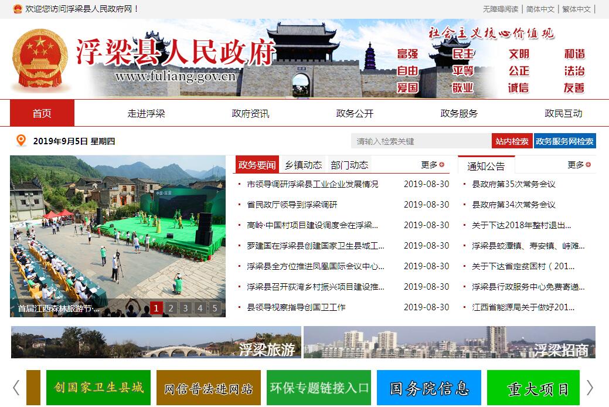609x407 pixels.
Task: Switch slideshow to slide 5
Action: pos(215,308)
